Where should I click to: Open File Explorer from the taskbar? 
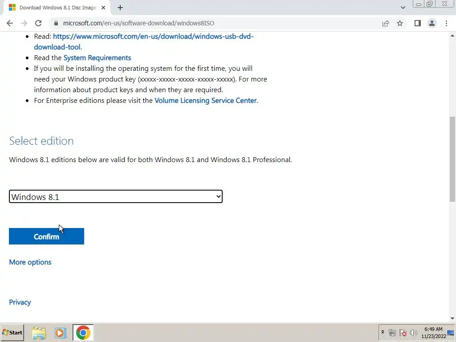(x=39, y=333)
